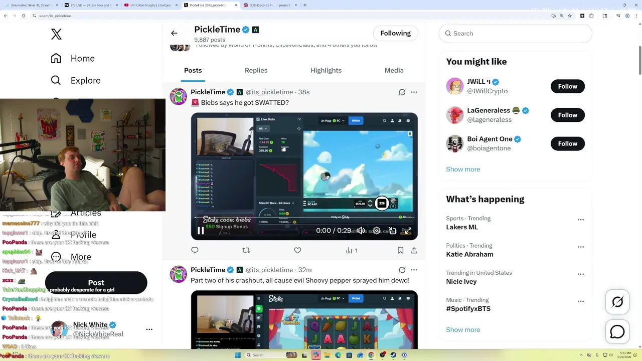Open the #SpotifyxBTS trending topic
Viewport: 642px width, 361px height.
[x=468, y=308]
